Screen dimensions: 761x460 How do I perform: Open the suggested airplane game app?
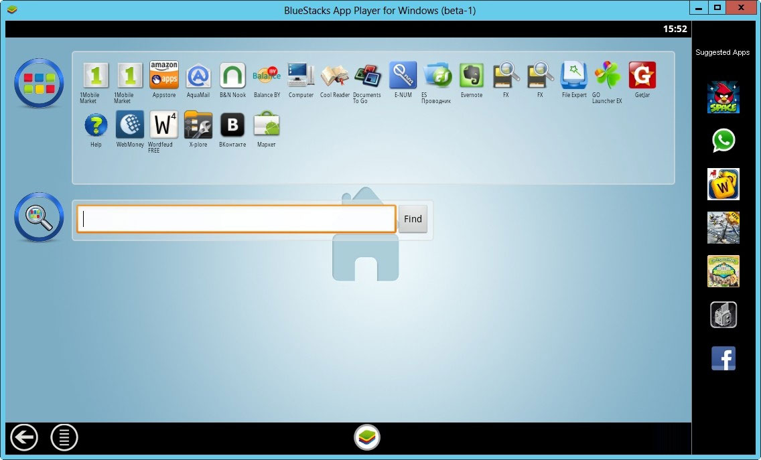click(723, 228)
